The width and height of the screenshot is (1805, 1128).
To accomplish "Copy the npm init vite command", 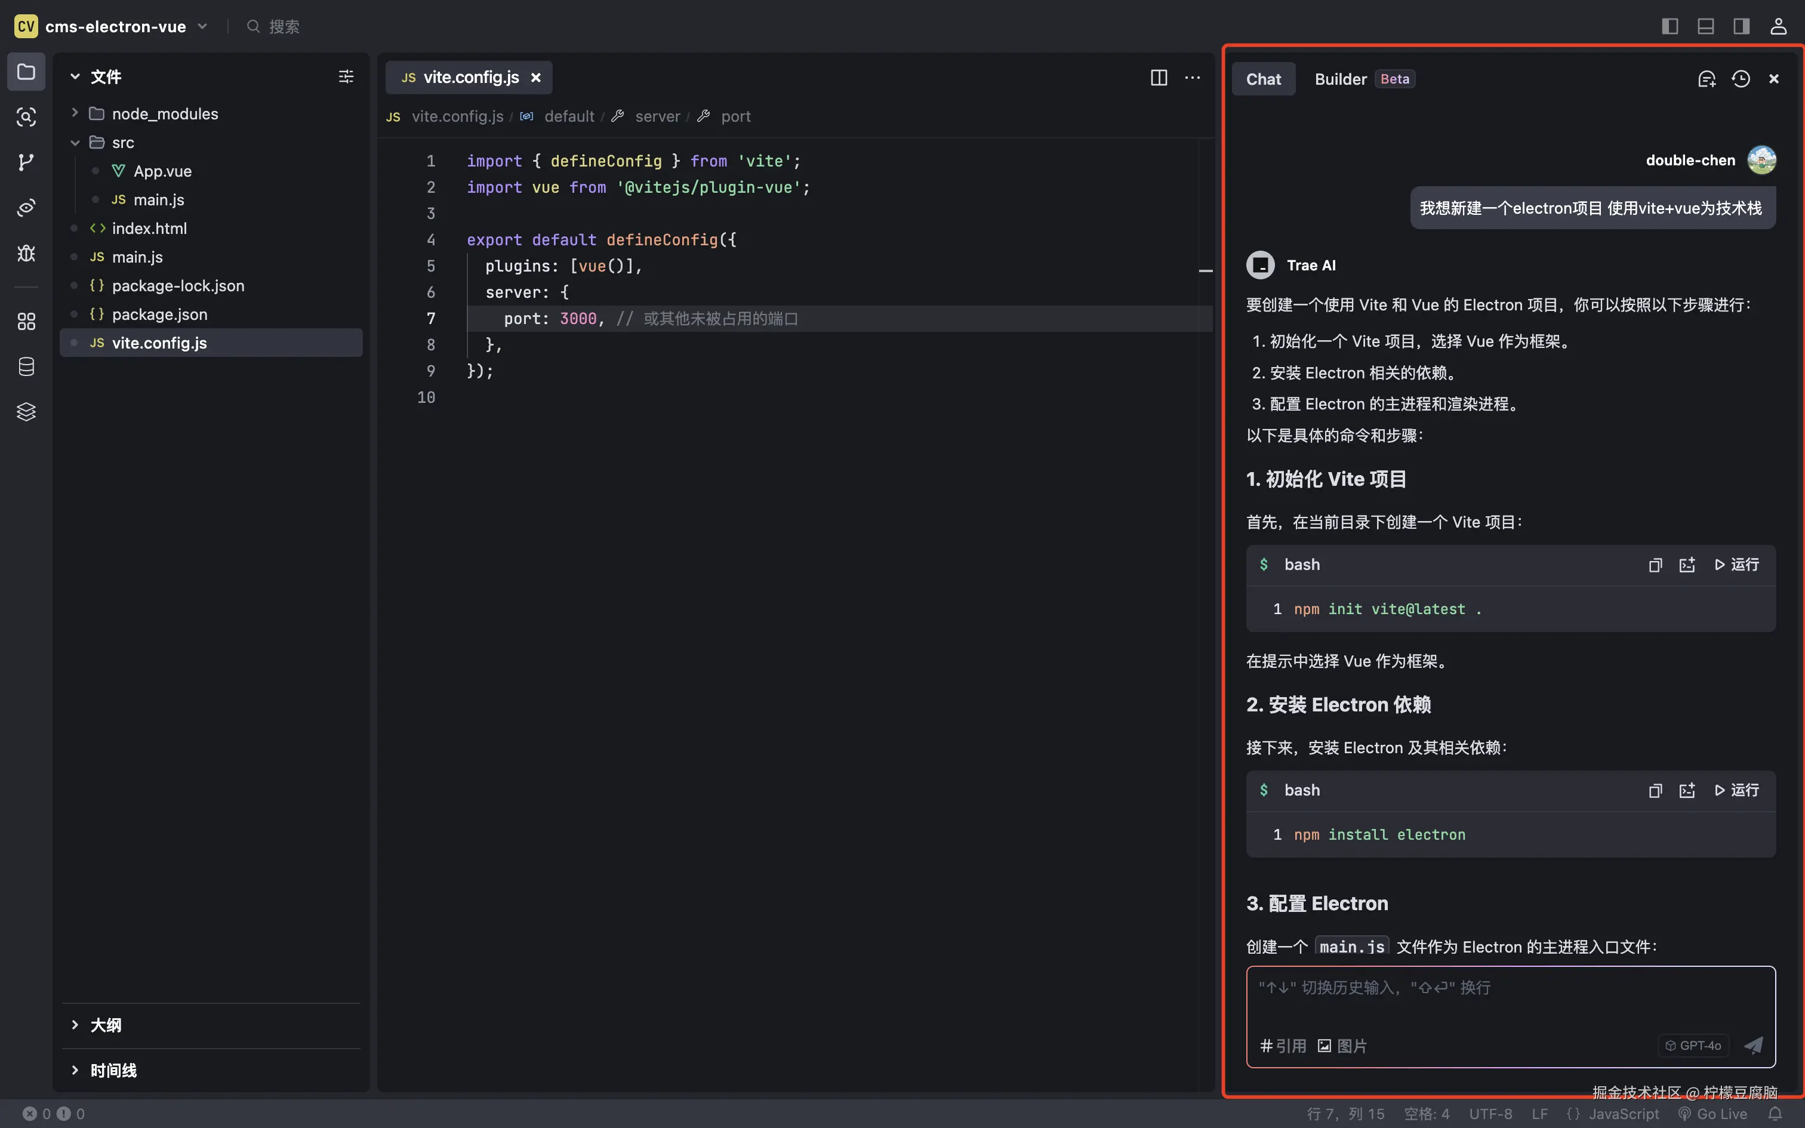I will 1655,565.
